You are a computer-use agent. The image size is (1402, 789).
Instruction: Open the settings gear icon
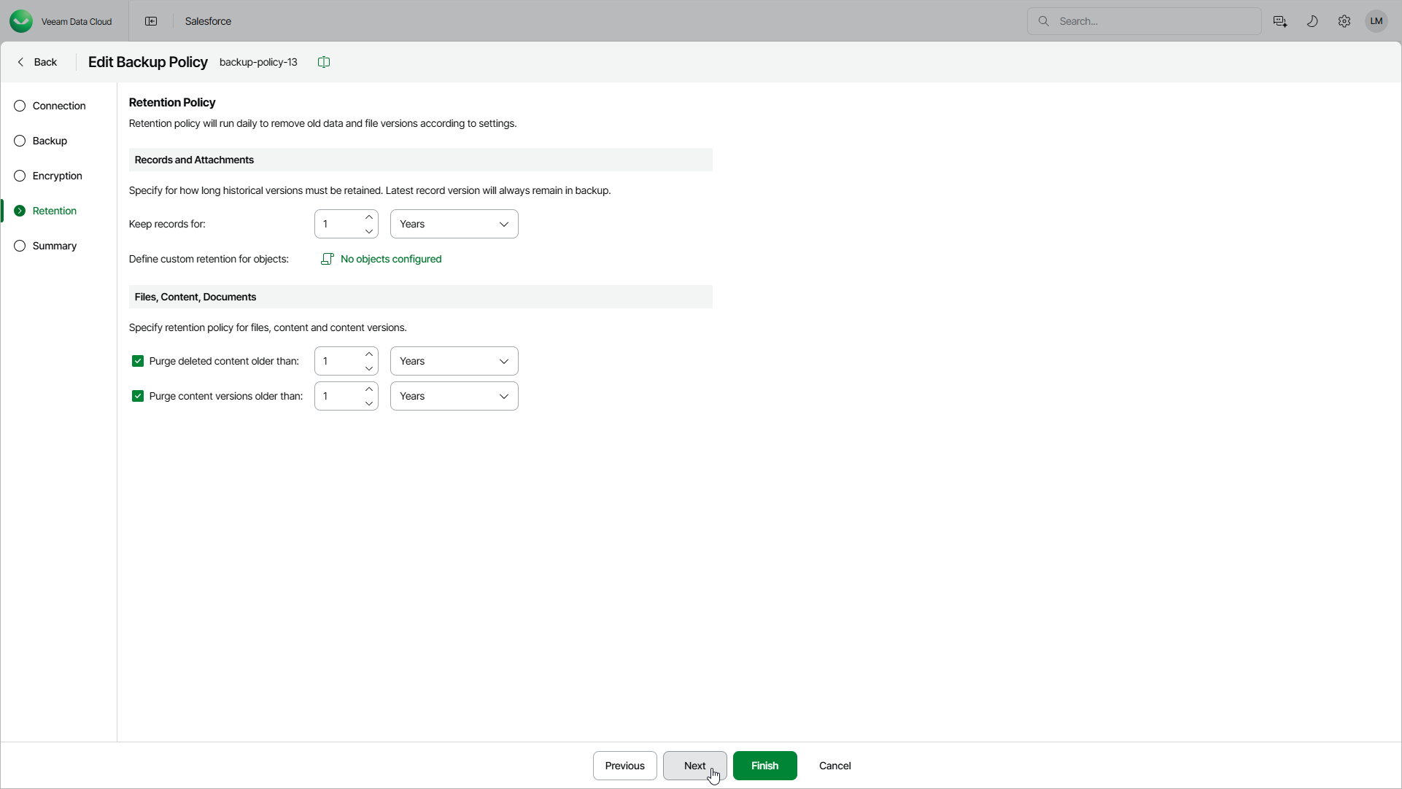tap(1344, 21)
